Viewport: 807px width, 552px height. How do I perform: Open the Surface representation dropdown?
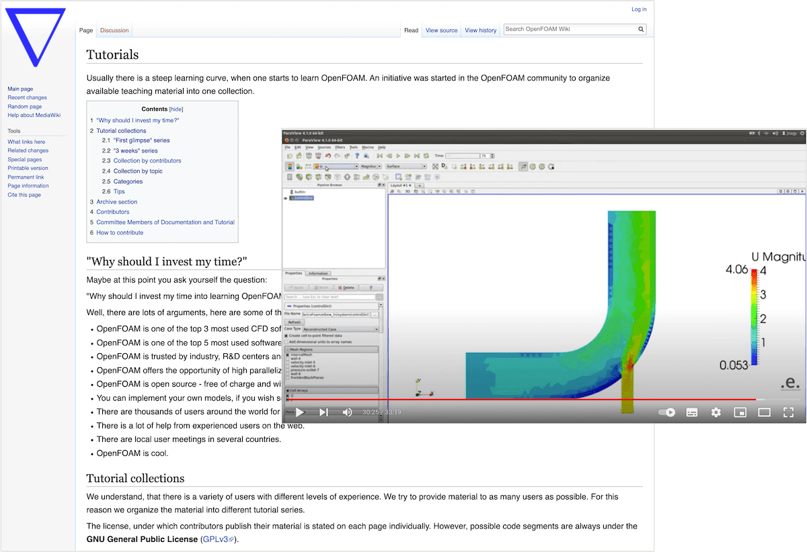[406, 167]
